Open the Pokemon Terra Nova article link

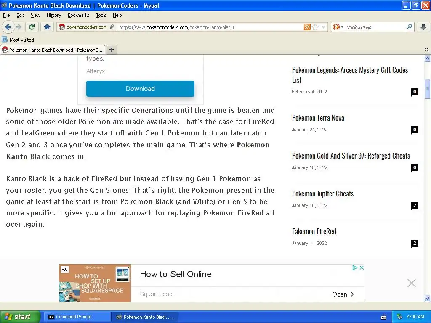click(x=318, y=118)
